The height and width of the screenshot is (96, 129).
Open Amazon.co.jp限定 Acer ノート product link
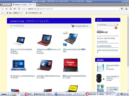pos(49,50)
